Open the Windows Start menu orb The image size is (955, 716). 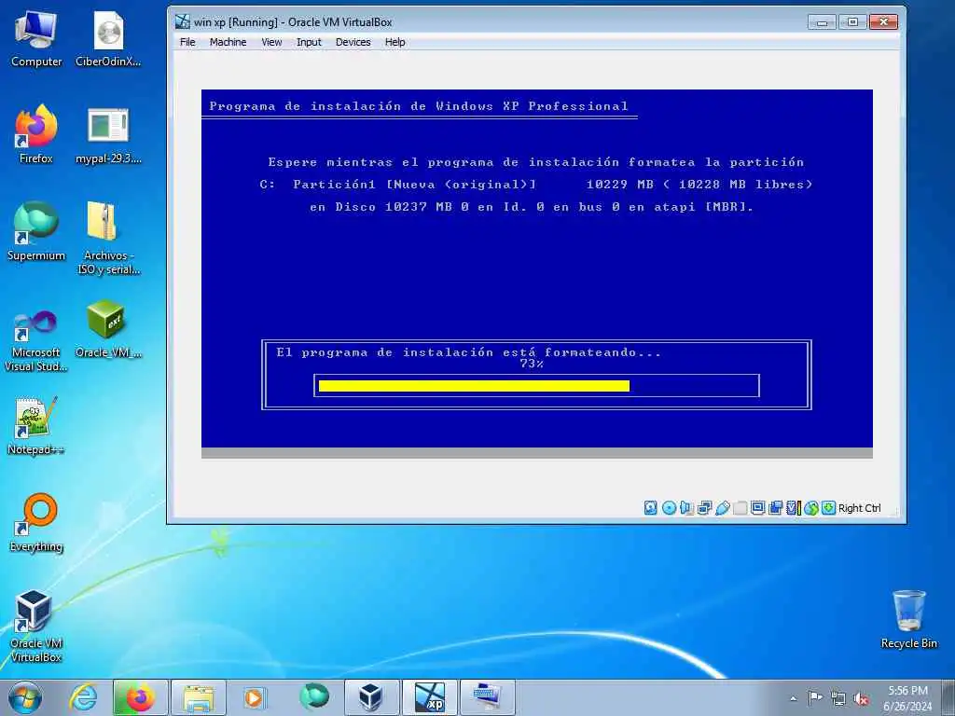tap(25, 697)
